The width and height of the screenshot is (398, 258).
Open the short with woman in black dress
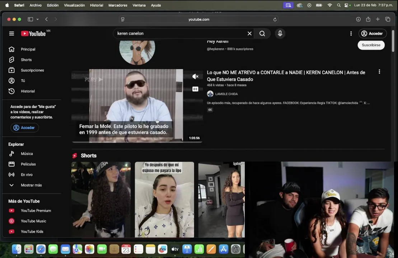pyautogui.click(x=221, y=200)
